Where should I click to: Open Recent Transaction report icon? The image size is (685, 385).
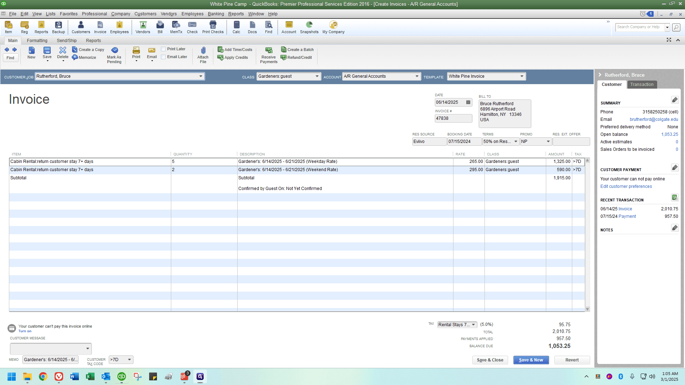coord(675,197)
